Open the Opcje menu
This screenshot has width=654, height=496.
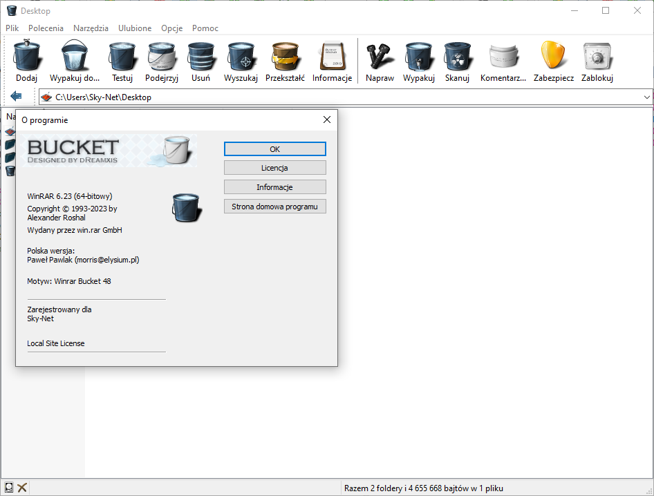coord(172,28)
